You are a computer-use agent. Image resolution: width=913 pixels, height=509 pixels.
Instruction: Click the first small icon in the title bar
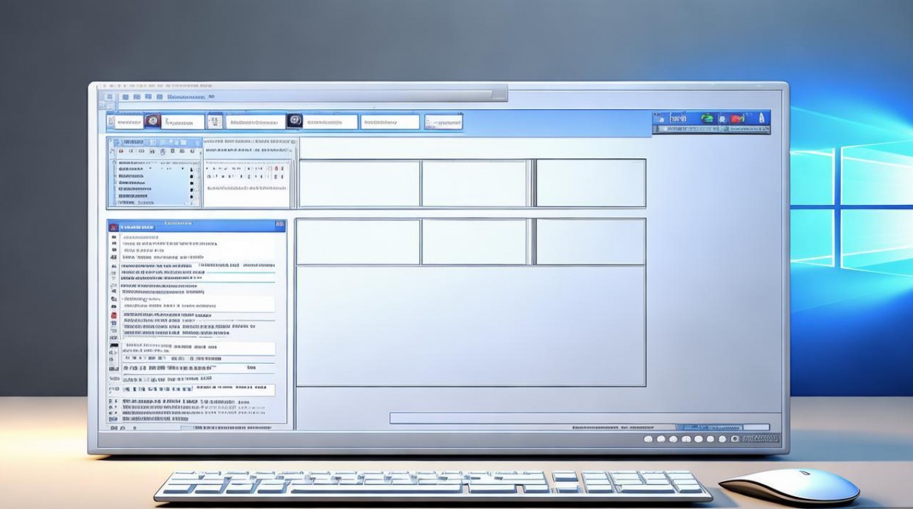pyautogui.click(x=109, y=98)
